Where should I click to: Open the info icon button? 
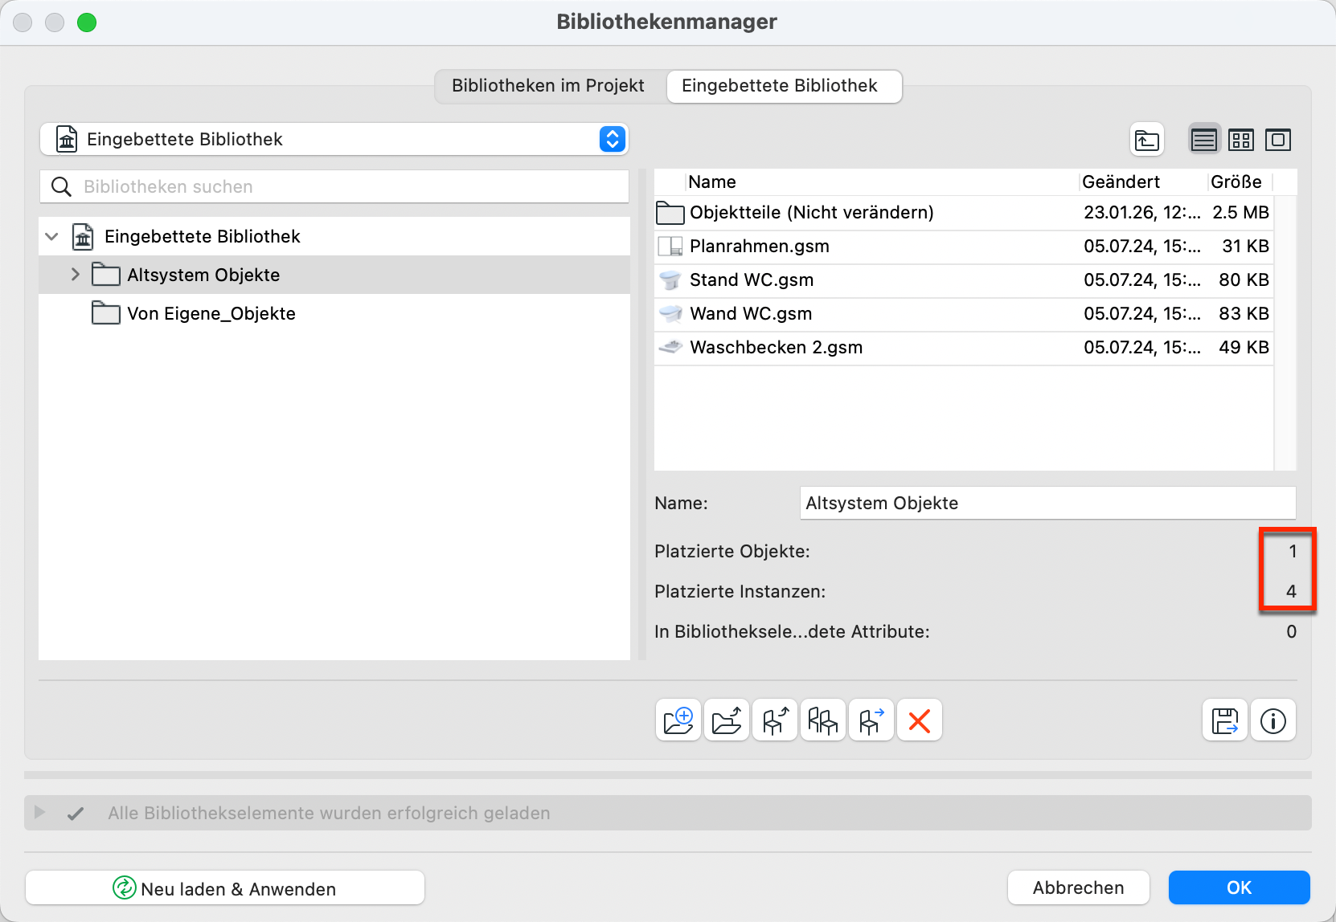(x=1273, y=720)
